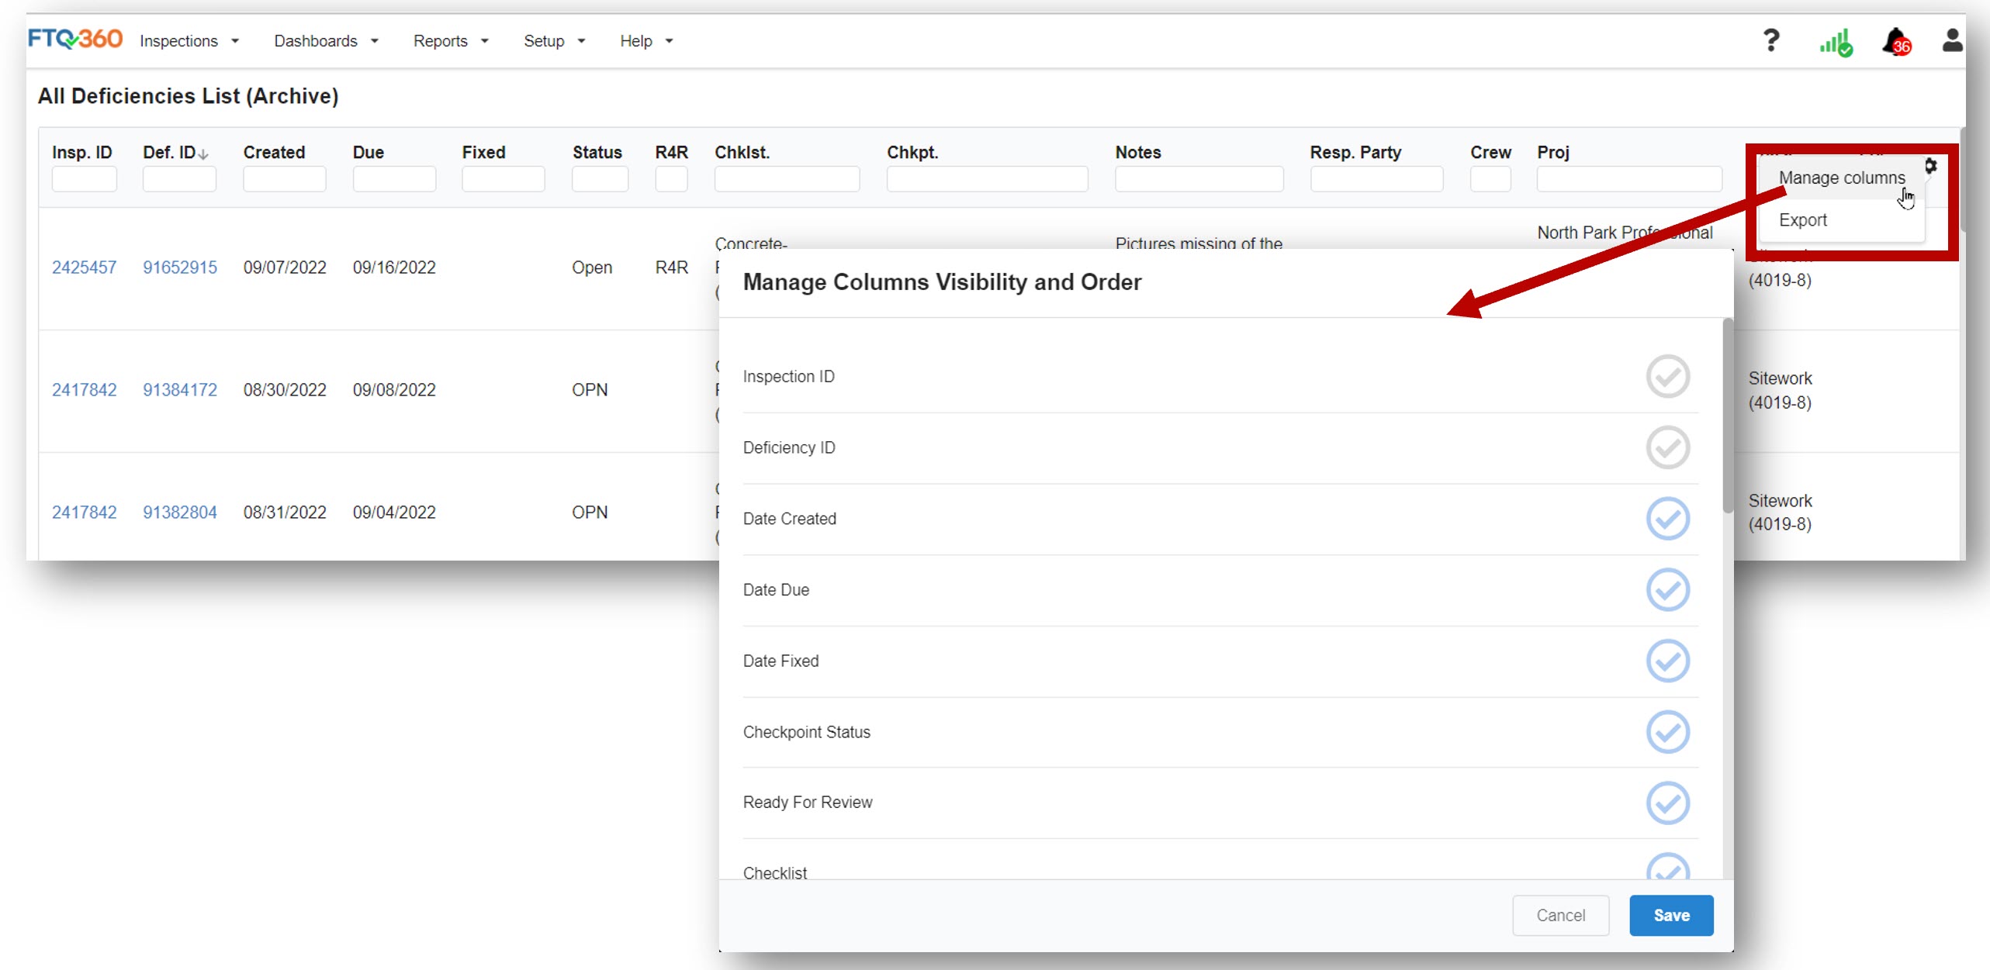Click the FTQ360 logo
The height and width of the screenshot is (970, 1990).
pos(75,39)
